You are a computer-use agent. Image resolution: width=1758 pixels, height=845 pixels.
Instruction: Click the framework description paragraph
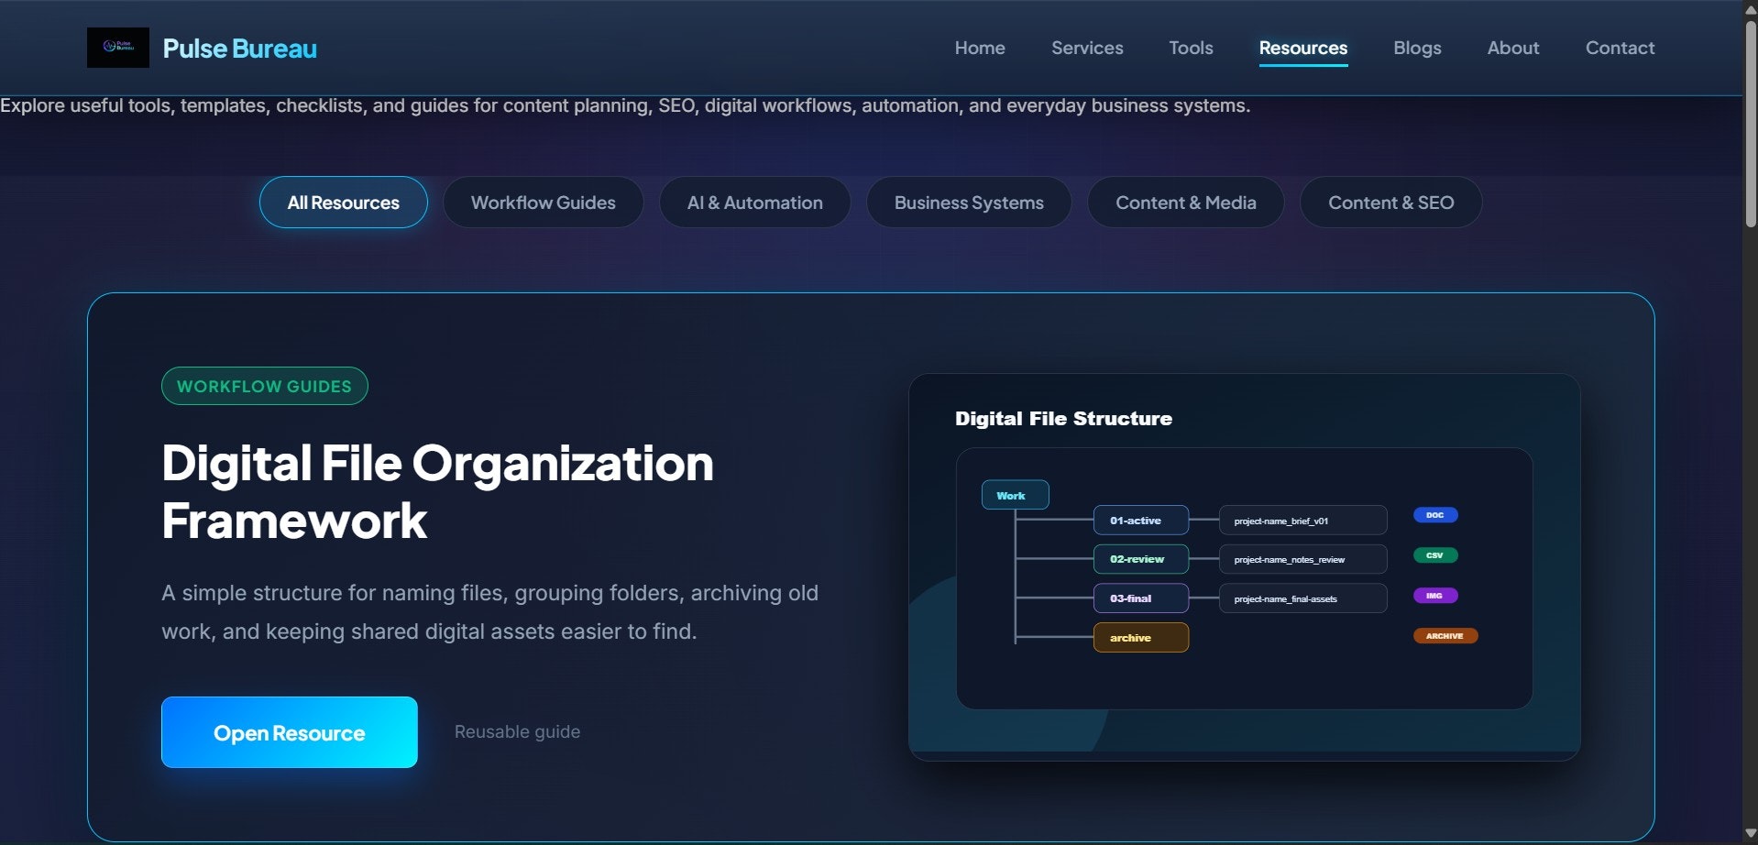coord(490,612)
